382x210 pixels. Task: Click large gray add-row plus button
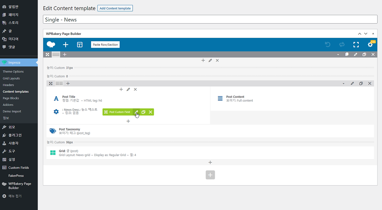click(210, 175)
